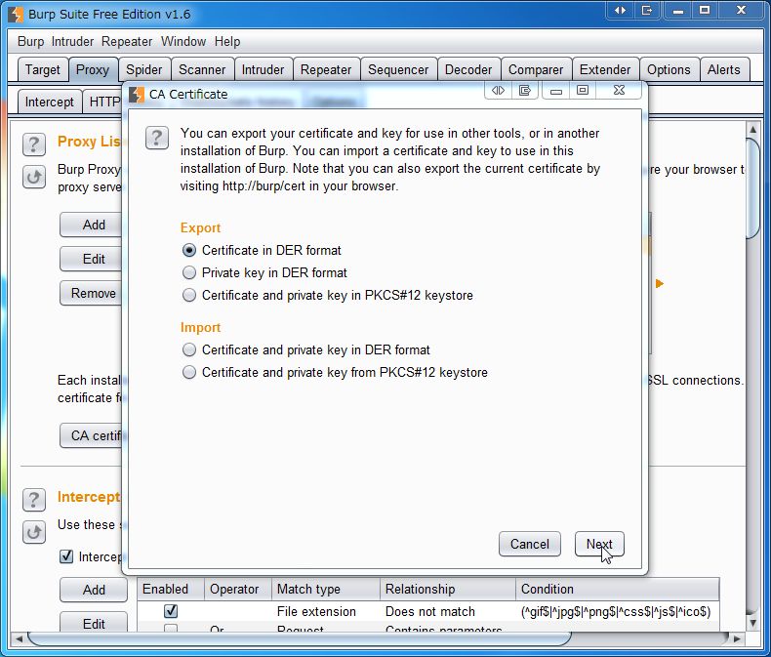This screenshot has height=657, width=771.
Task: Switch to the Intruder tab
Action: click(264, 70)
